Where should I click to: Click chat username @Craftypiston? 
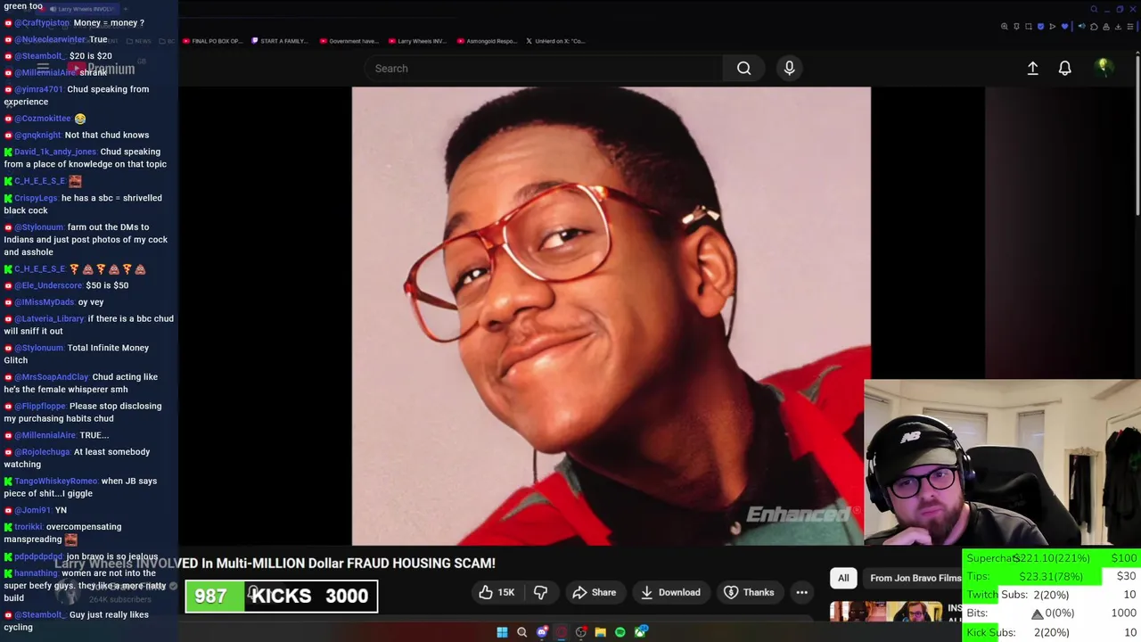point(42,22)
